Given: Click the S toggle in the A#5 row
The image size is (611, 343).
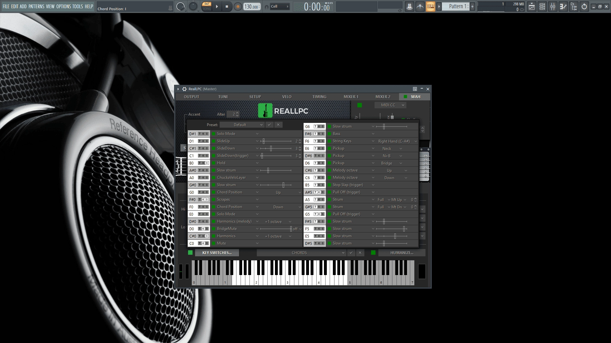Looking at the screenshot, I should (x=323, y=192).
